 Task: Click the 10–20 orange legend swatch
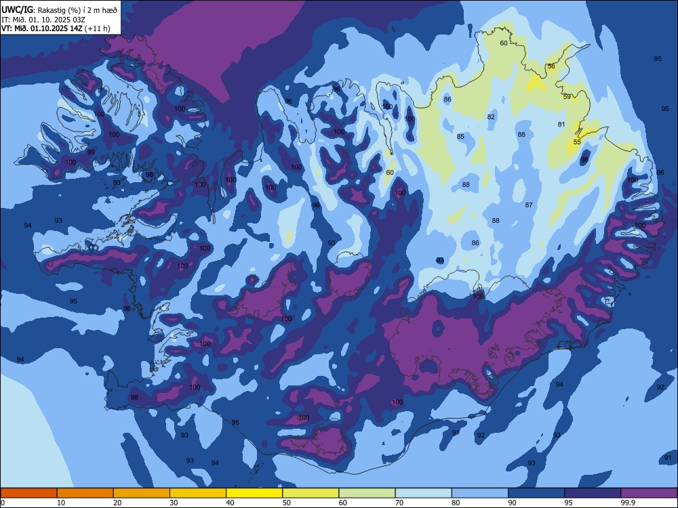coord(85,493)
